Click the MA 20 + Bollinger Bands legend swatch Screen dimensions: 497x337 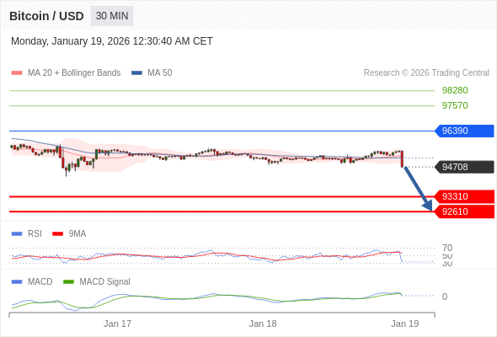point(17,73)
